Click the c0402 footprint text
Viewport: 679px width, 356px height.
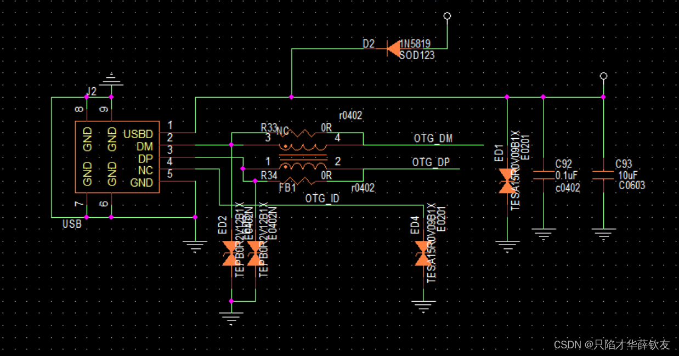[568, 188]
